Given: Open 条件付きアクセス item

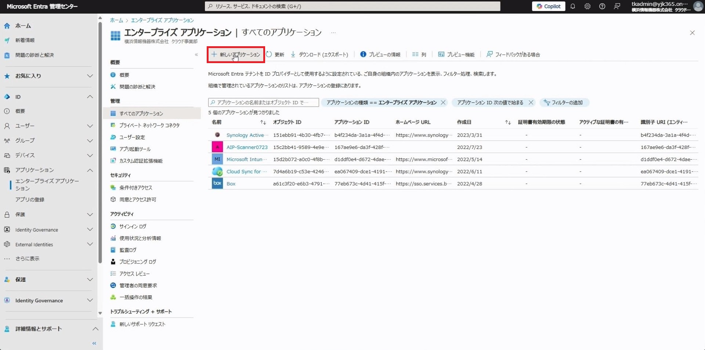Looking at the screenshot, I should tap(135, 187).
